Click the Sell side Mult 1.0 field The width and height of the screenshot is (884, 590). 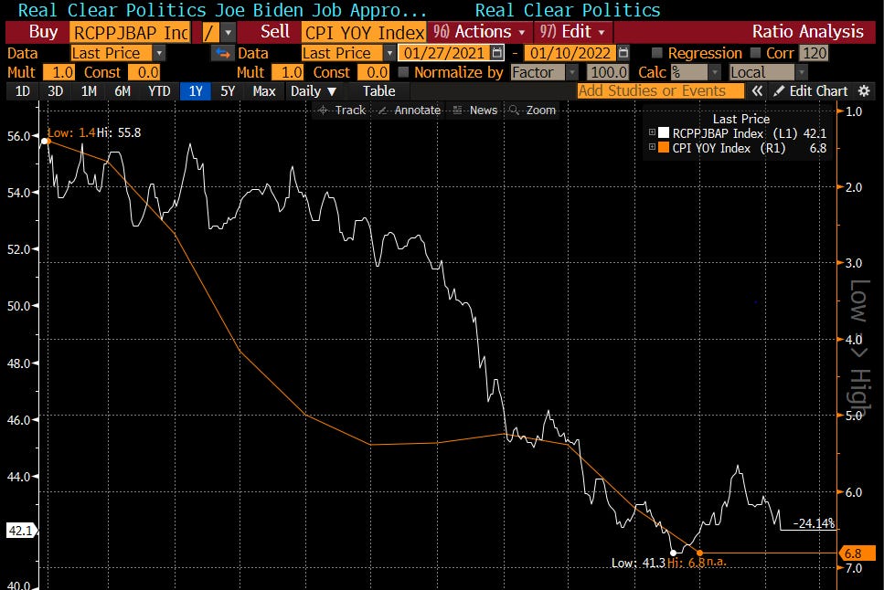tap(288, 73)
